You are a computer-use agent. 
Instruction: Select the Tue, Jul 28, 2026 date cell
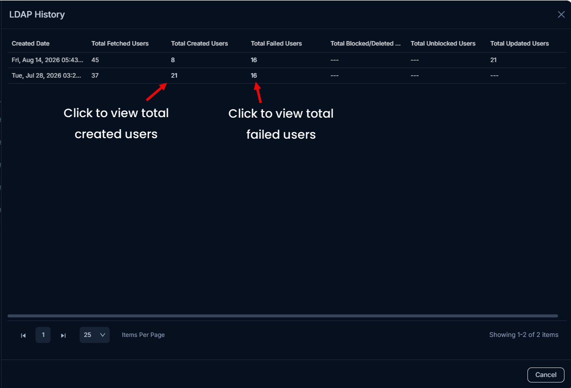(x=46, y=76)
